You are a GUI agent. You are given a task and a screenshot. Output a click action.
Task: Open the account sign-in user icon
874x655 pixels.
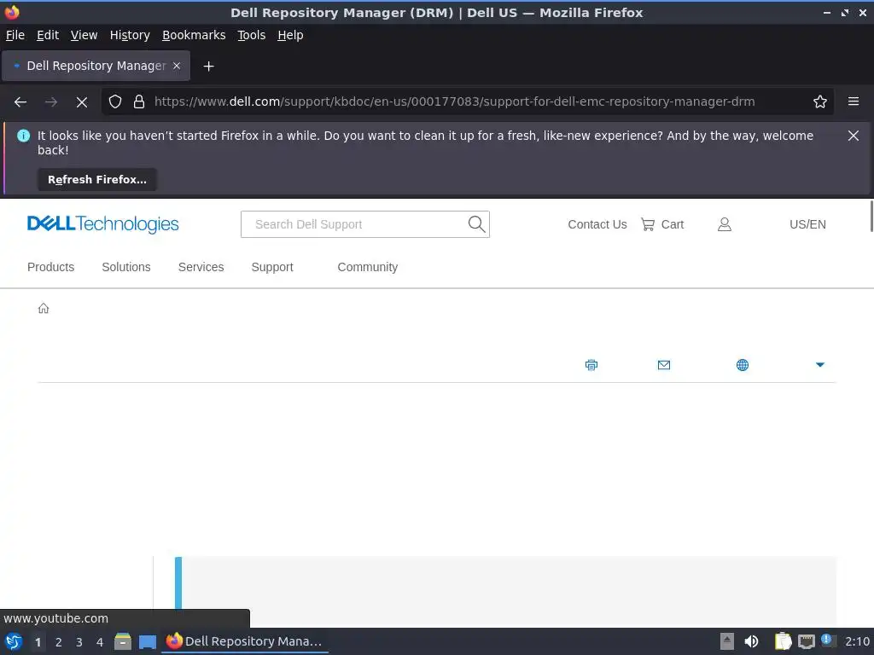(724, 224)
